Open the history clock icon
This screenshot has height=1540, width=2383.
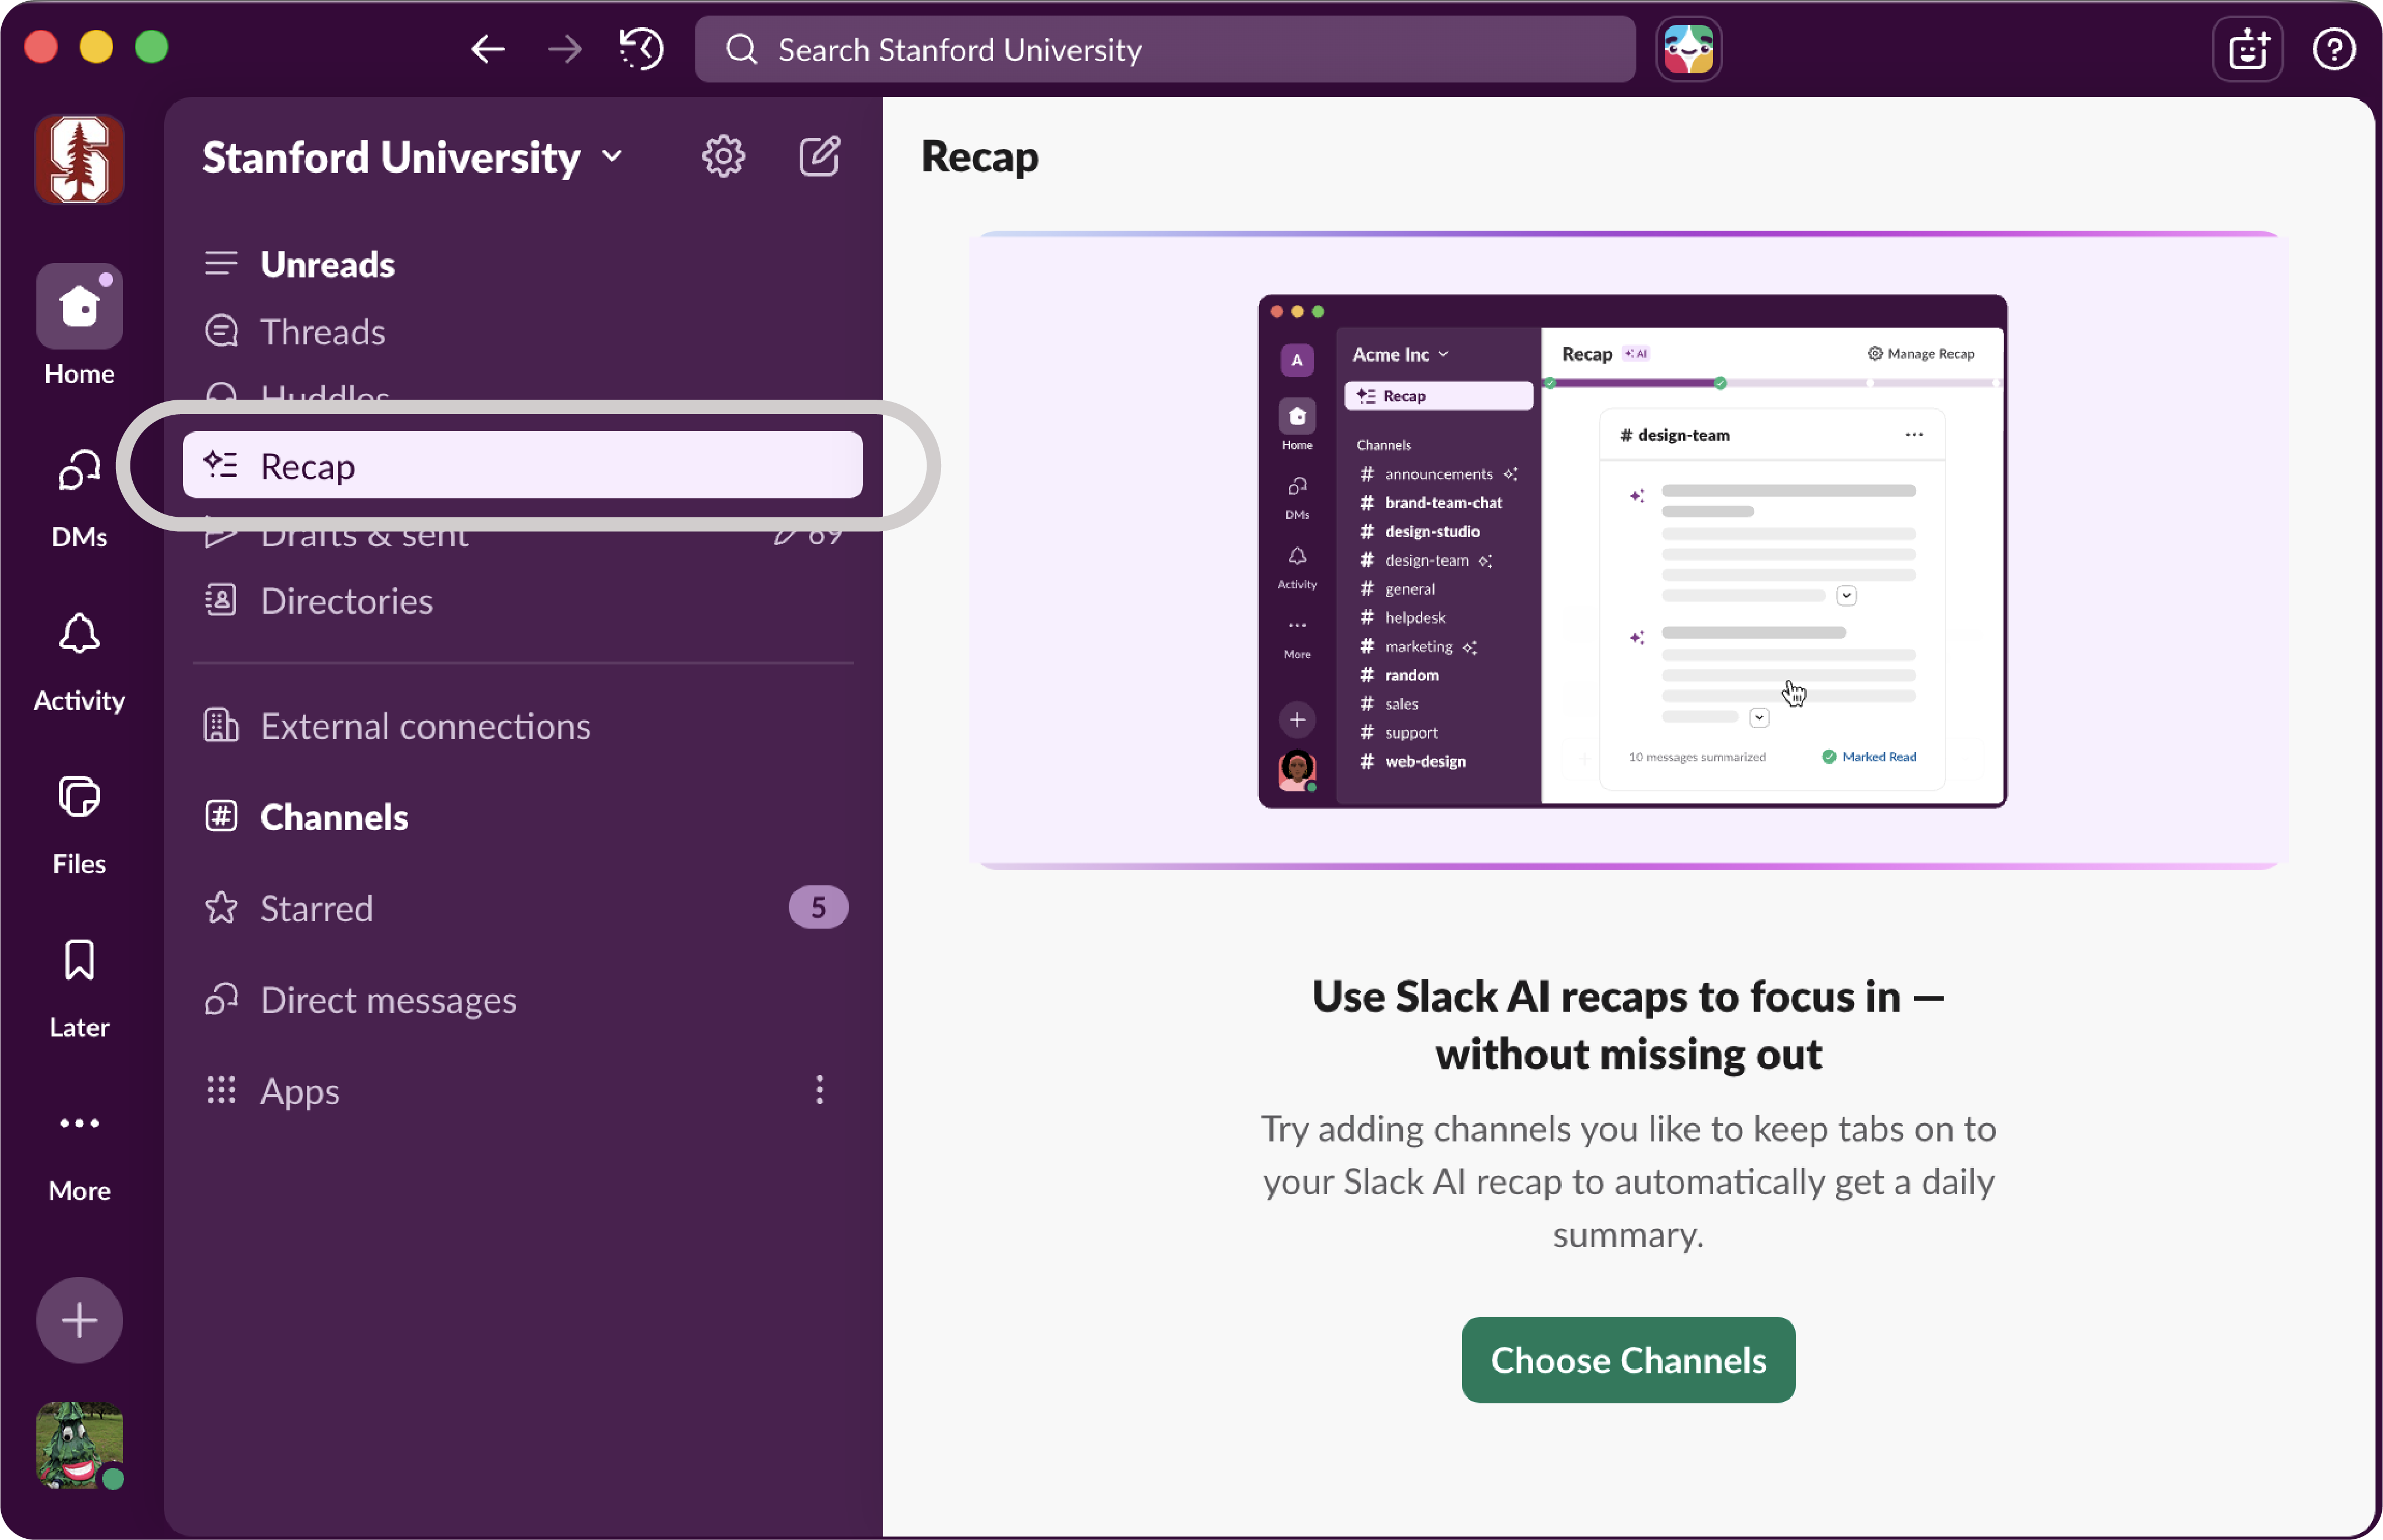point(641,49)
